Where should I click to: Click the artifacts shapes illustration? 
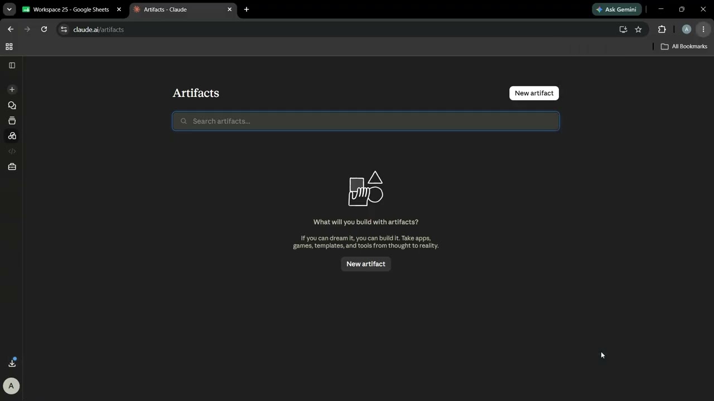click(366, 188)
